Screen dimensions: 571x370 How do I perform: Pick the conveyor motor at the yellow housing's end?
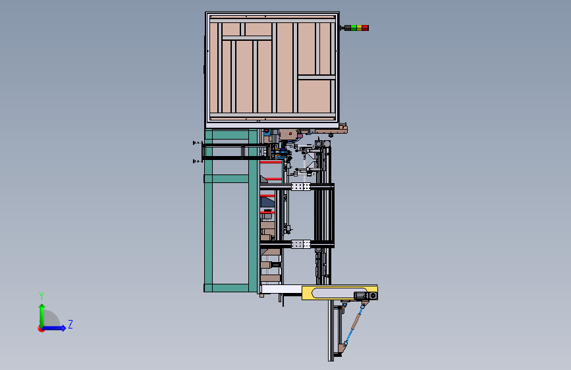coord(366,296)
